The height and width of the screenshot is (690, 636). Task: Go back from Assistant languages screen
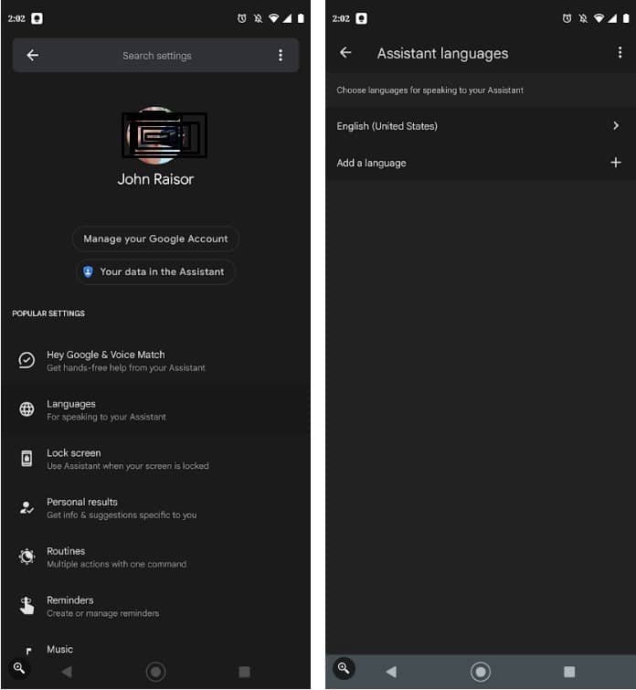[x=345, y=53]
